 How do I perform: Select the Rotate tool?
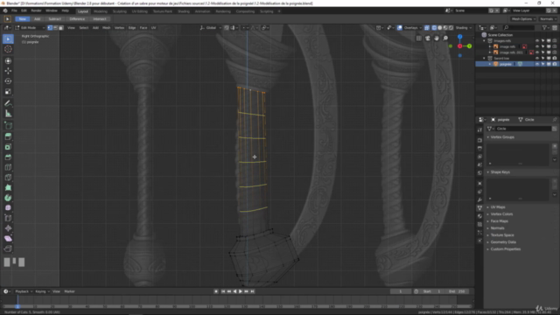tap(8, 81)
